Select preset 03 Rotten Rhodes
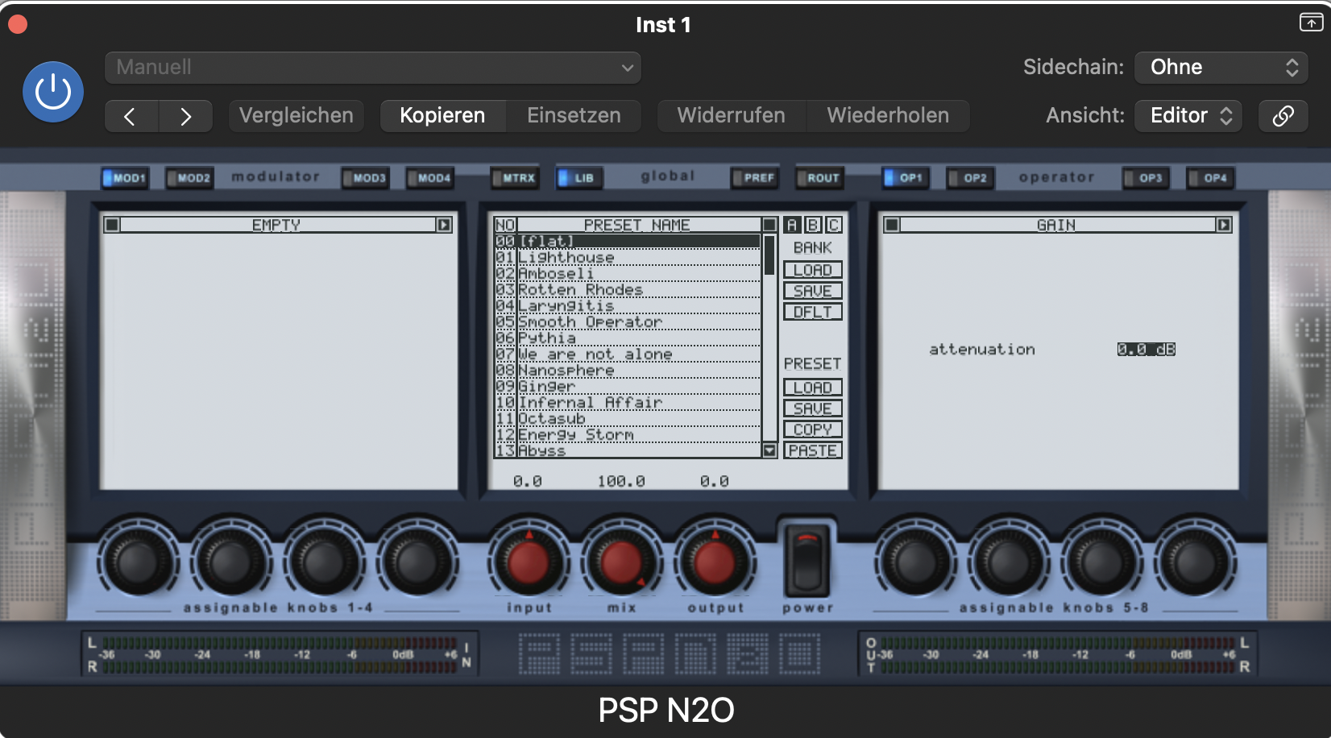Viewport: 1331px width, 738px height. pyautogui.click(x=628, y=289)
